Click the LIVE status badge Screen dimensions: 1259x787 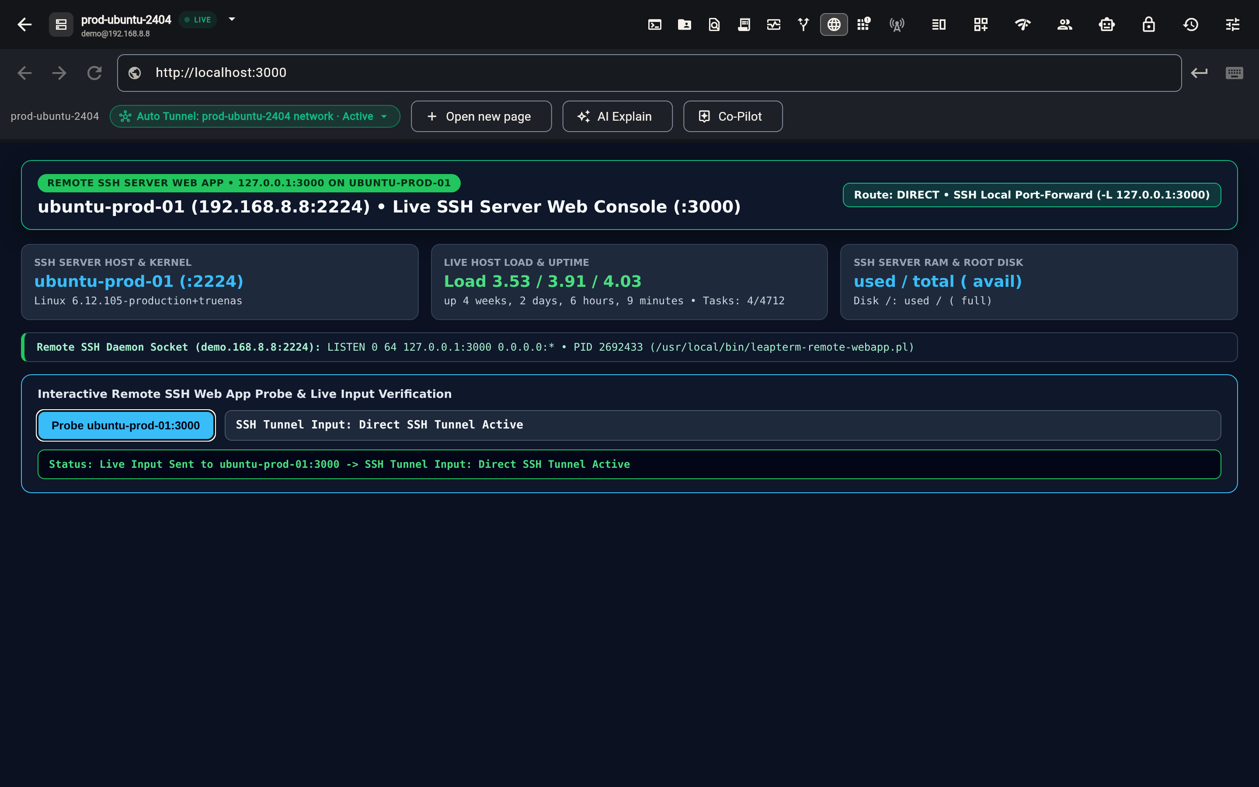click(x=198, y=20)
